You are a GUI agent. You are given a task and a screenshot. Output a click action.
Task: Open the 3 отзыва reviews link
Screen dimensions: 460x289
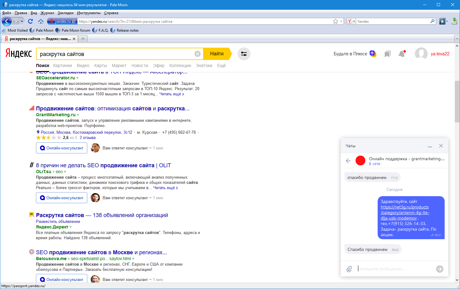point(88,138)
